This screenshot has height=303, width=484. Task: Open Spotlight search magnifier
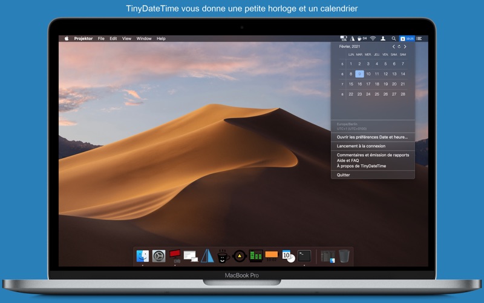(394, 38)
